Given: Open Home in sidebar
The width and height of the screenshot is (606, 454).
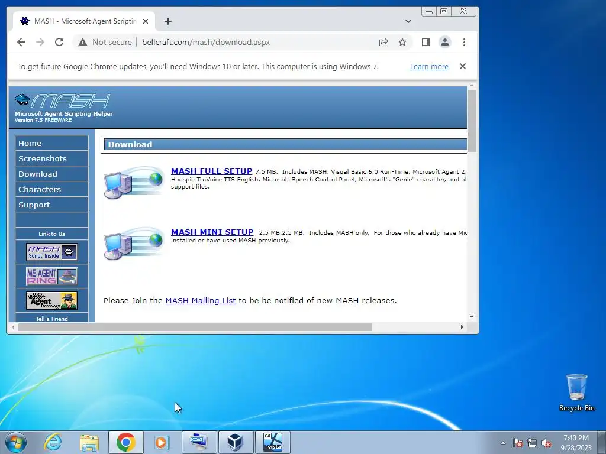Looking at the screenshot, I should [52, 143].
